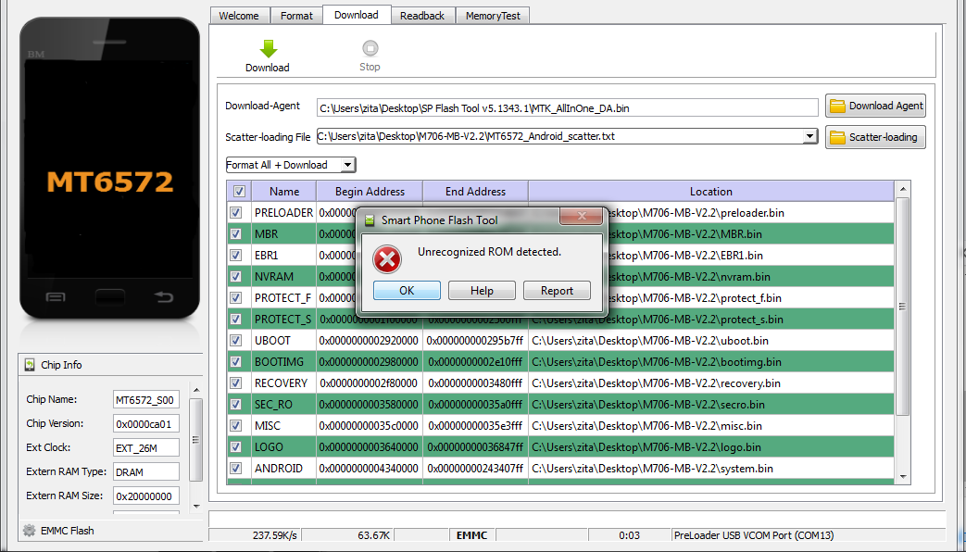966x552 pixels.
Task: Click OK in the error dialog
Action: coord(407,290)
